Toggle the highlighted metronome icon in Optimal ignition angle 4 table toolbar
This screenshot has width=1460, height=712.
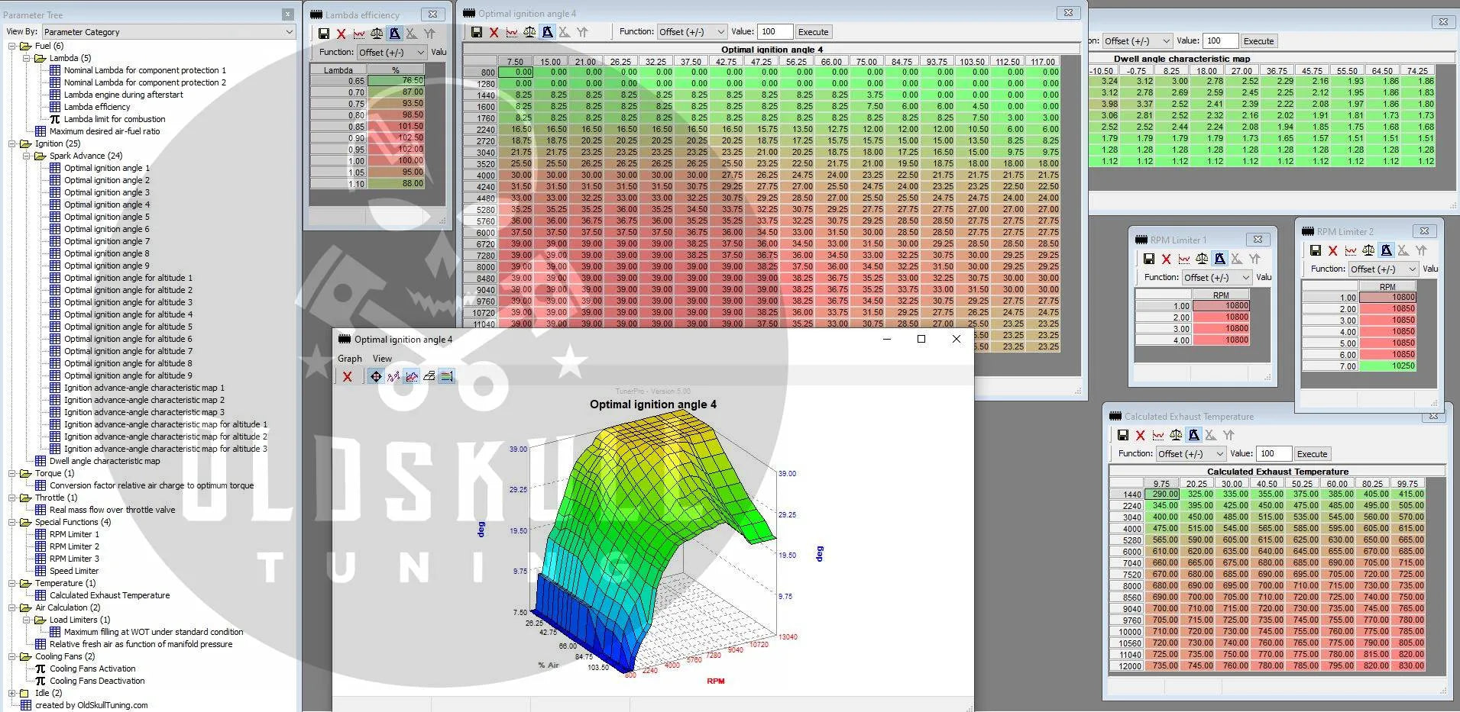point(547,32)
